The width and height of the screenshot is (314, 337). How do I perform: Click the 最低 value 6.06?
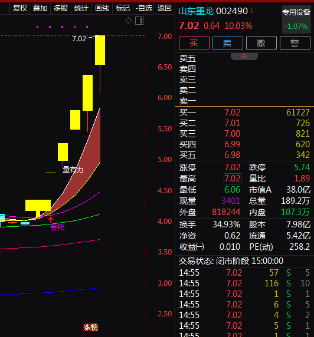(232, 190)
